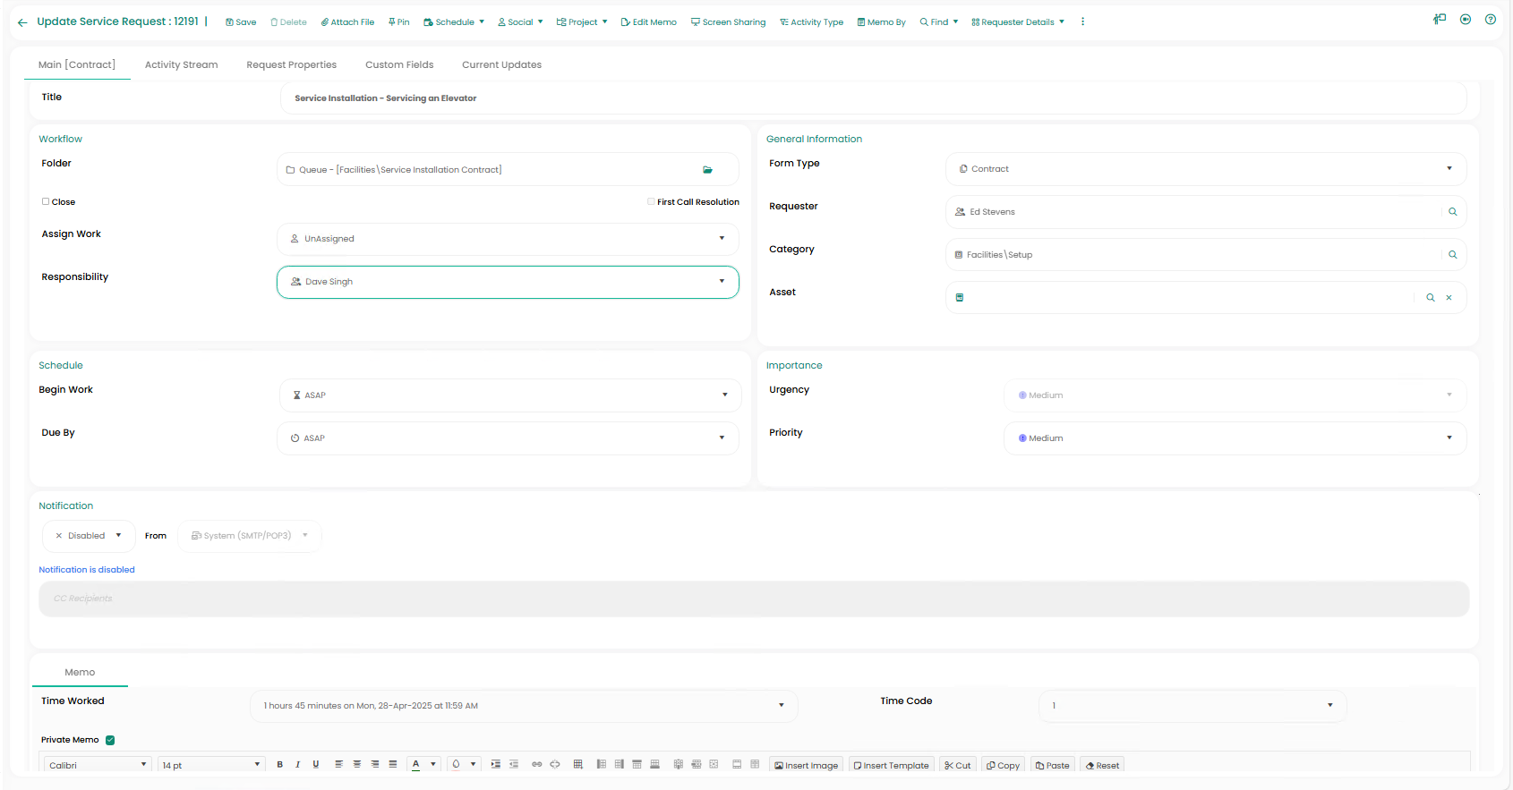Viewport: 1513px width, 790px height.
Task: Open the help question mark icon
Action: click(x=1491, y=20)
